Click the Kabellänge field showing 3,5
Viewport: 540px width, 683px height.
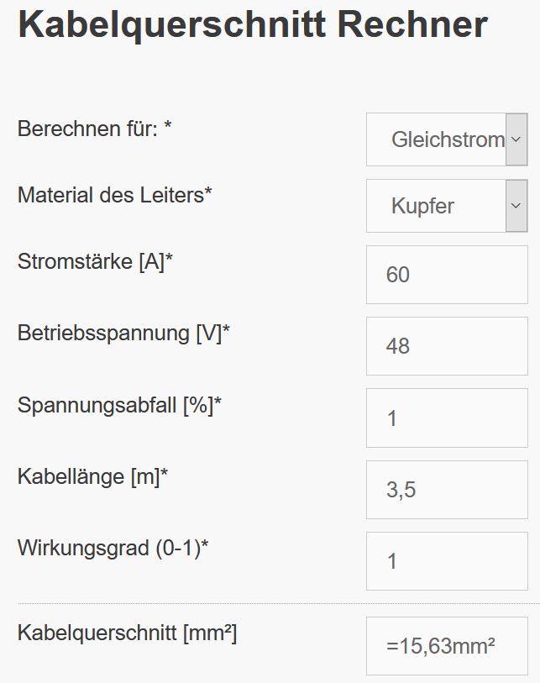pyautogui.click(x=445, y=489)
